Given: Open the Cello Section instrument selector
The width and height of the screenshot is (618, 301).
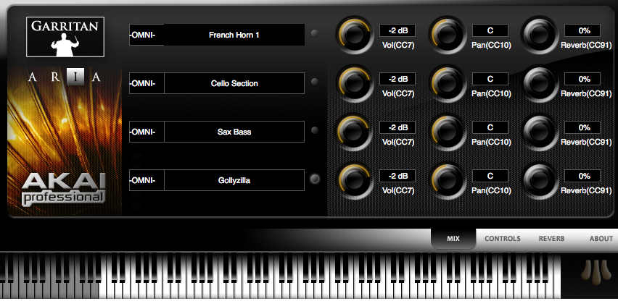Looking at the screenshot, I should [x=234, y=83].
